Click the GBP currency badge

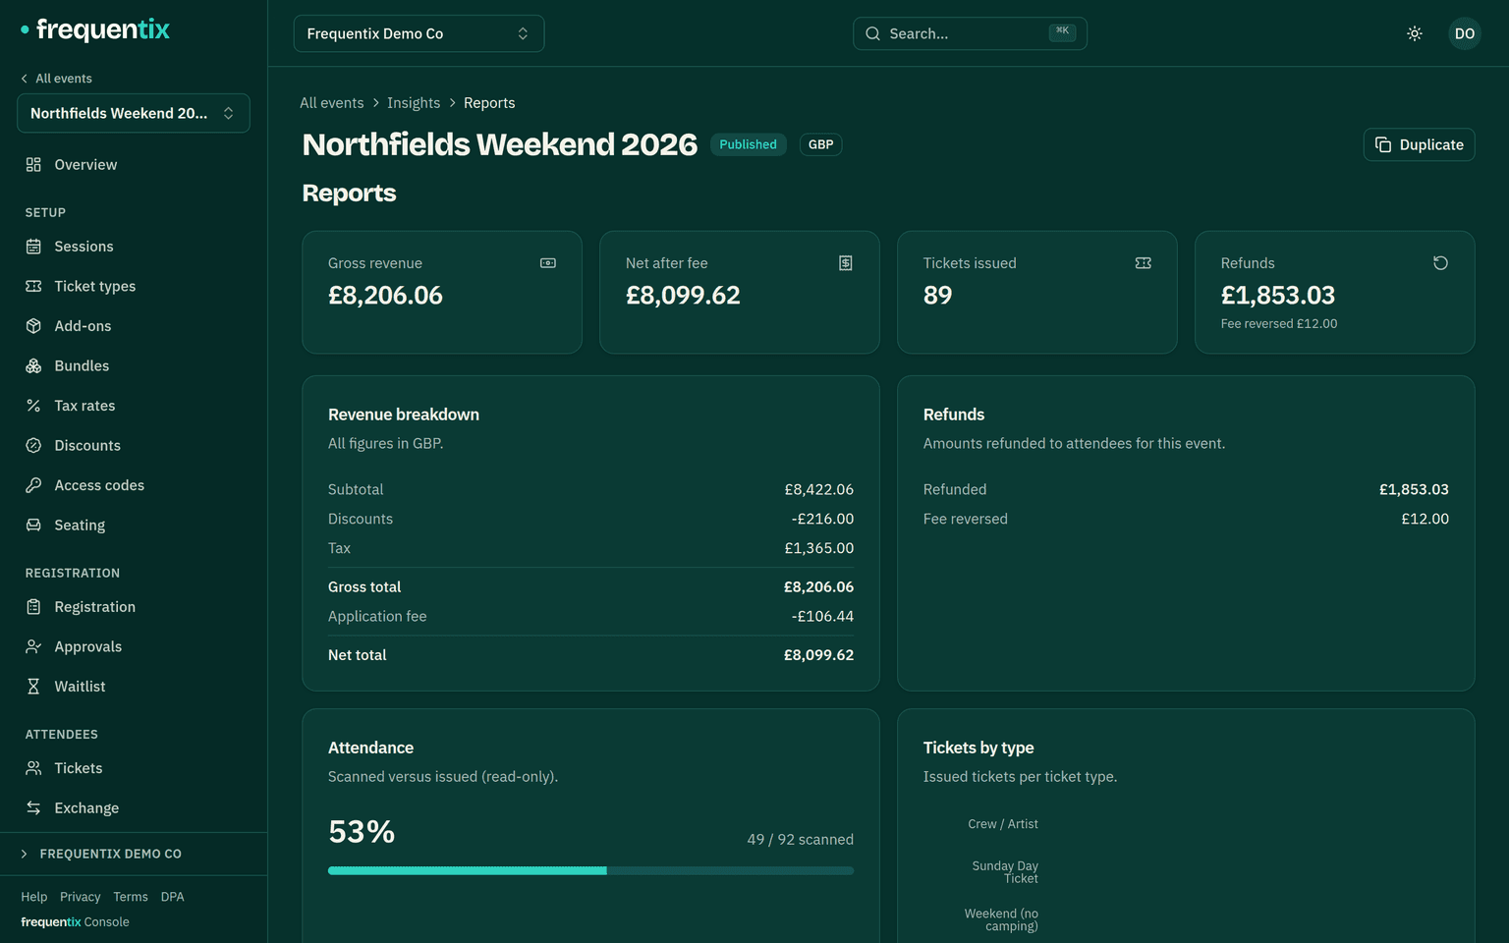[820, 144]
